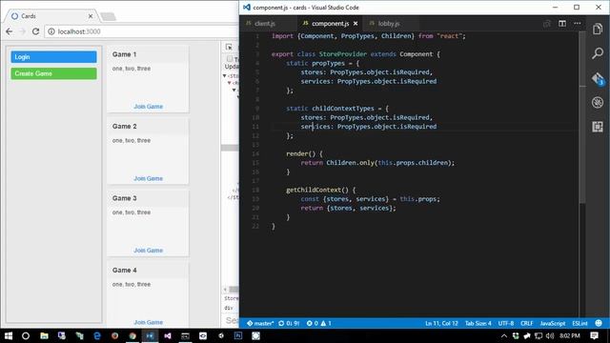The width and height of the screenshot is (610, 343).
Task: Collapse the top-level StoreProvider node in devtools
Action: coord(225,76)
